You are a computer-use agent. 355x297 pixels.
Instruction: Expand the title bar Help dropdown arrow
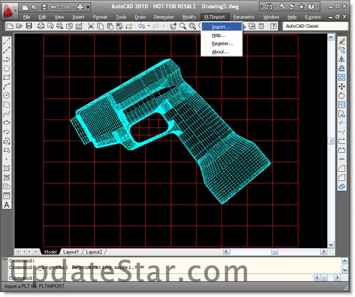318,6
